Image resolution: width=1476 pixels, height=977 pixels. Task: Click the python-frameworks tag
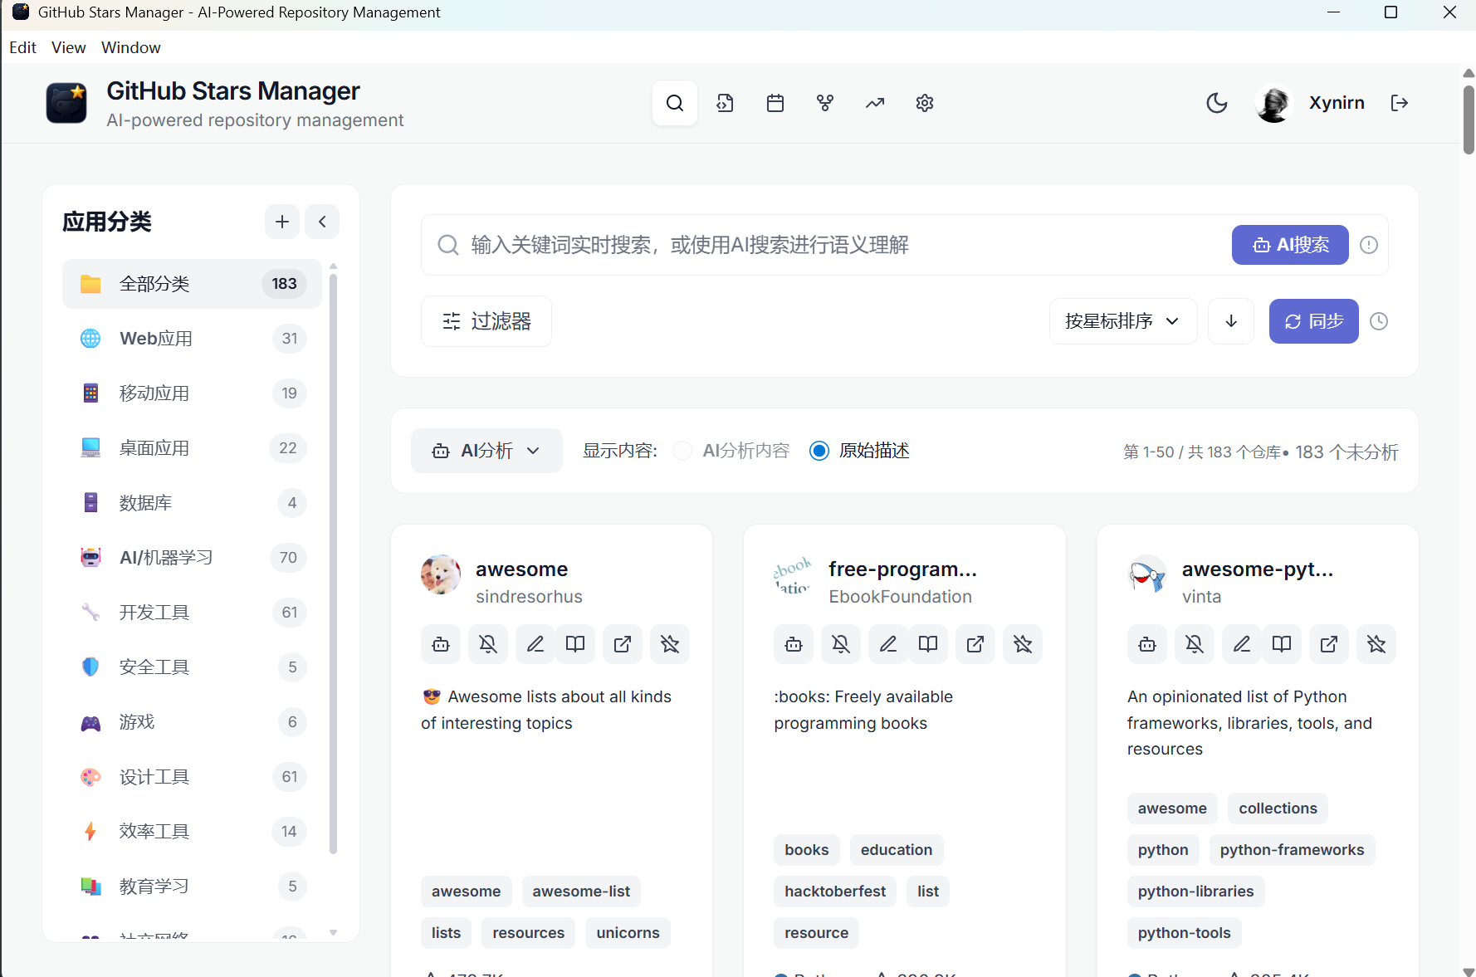[x=1292, y=850]
